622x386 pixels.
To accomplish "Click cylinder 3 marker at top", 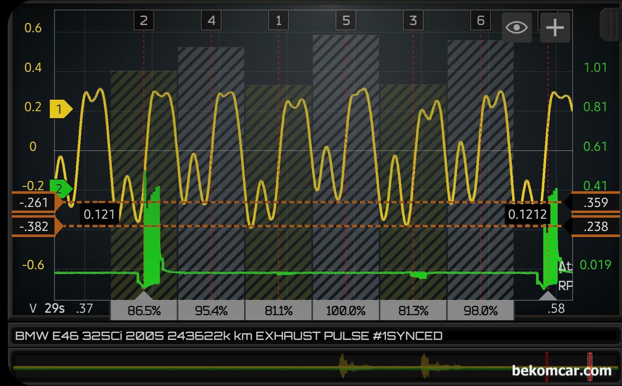I will [x=413, y=21].
